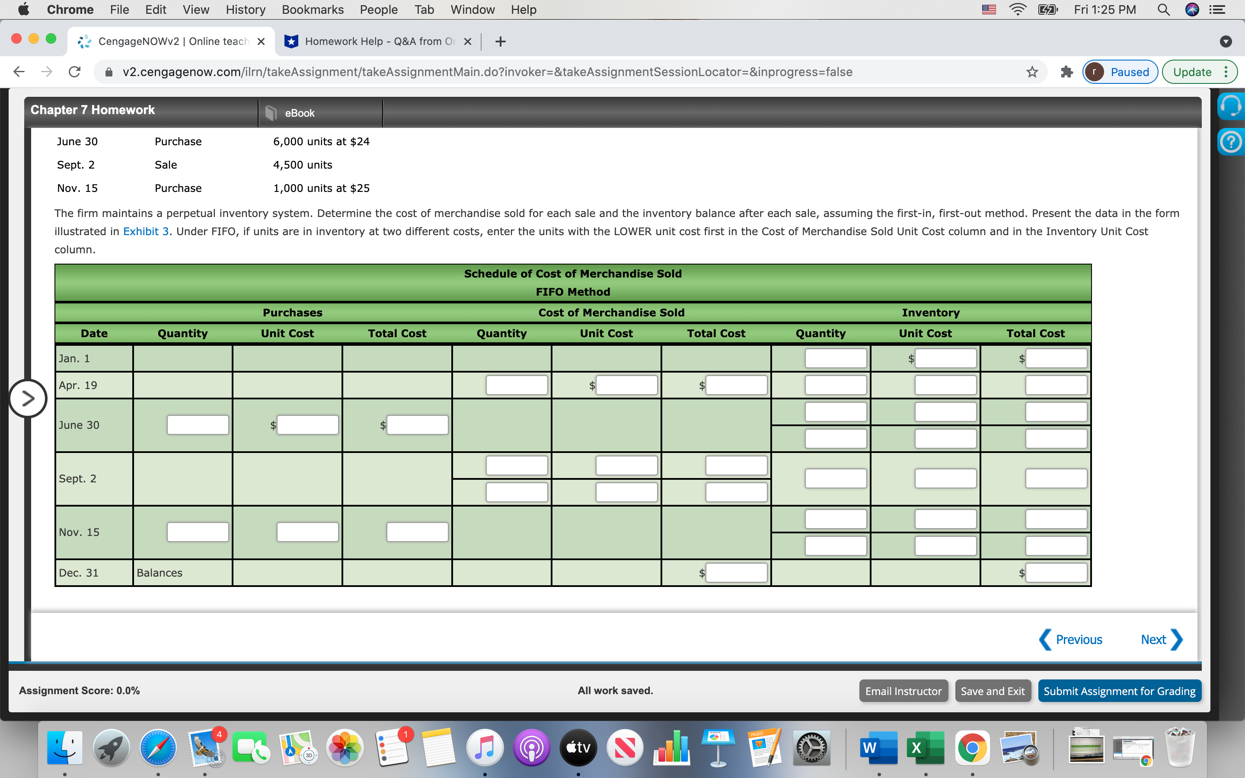Open the tab search chevron

[x=1226, y=41]
